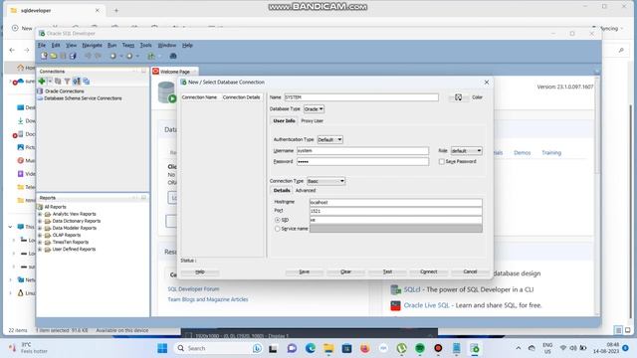Open Spotify from taskbar
This screenshot has height=358, width=637.
click(x=420, y=348)
